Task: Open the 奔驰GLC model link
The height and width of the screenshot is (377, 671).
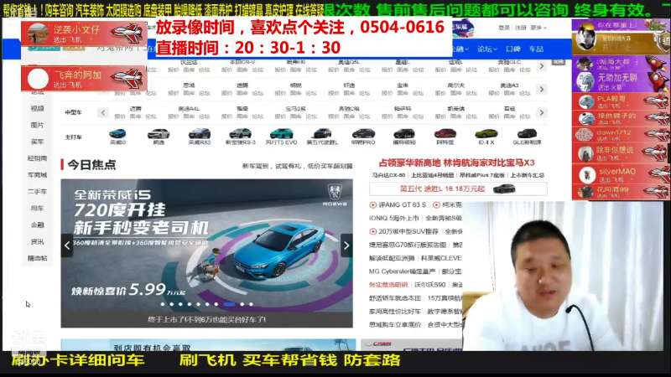Action: pyautogui.click(x=509, y=62)
